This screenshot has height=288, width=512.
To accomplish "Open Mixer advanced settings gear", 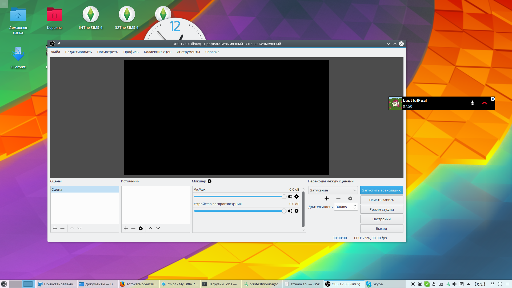I will pyautogui.click(x=210, y=181).
